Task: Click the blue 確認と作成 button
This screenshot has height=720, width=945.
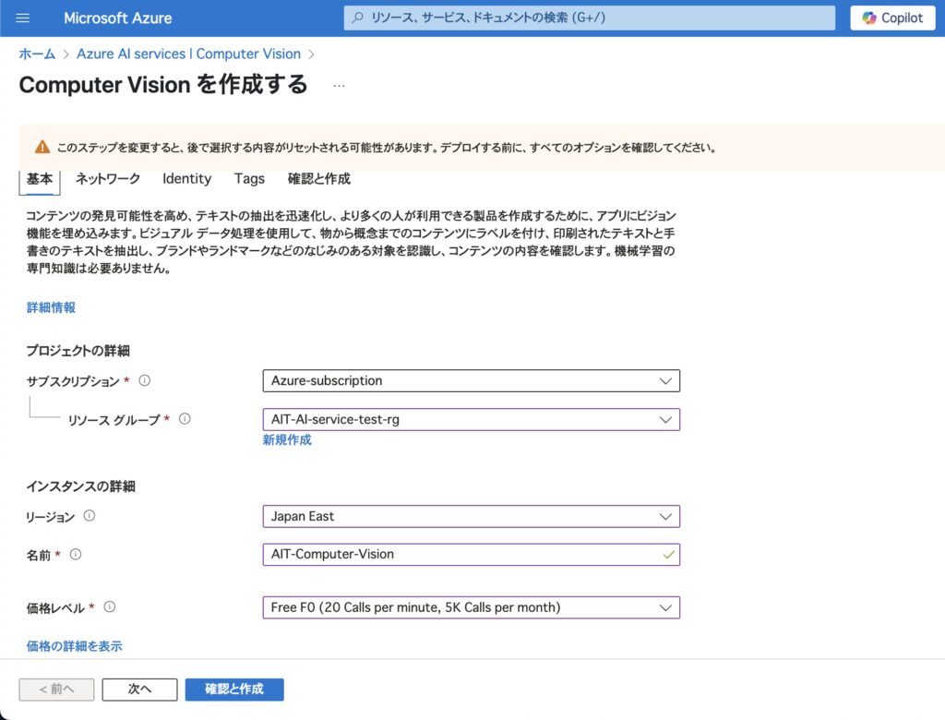Action: [234, 690]
